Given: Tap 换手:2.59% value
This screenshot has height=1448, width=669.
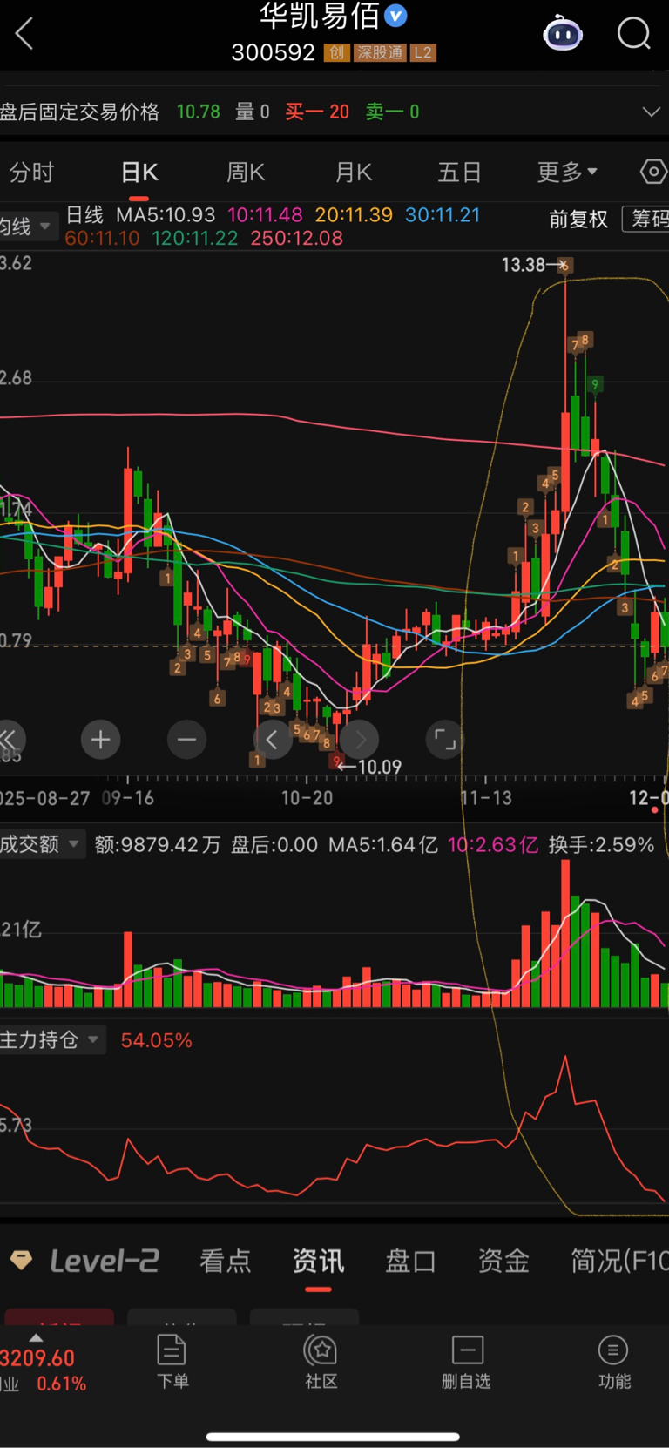Looking at the screenshot, I should point(601,844).
